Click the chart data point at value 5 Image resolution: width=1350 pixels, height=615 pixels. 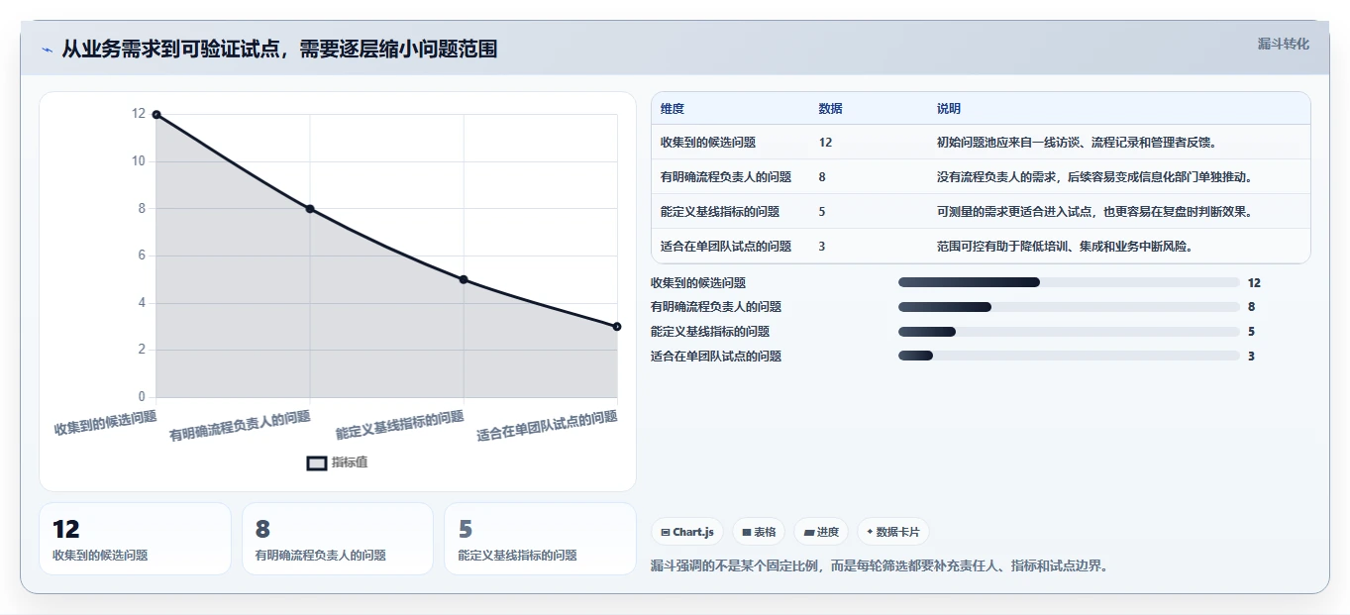point(464,279)
